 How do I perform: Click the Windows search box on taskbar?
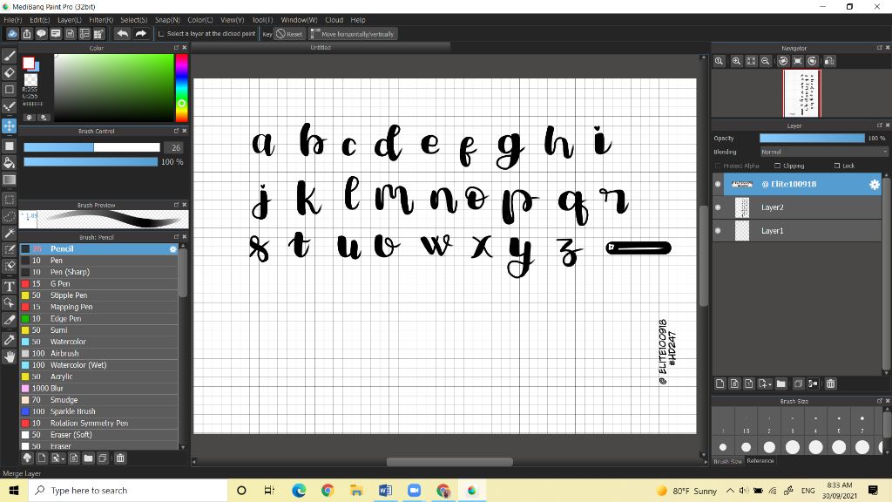128,491
